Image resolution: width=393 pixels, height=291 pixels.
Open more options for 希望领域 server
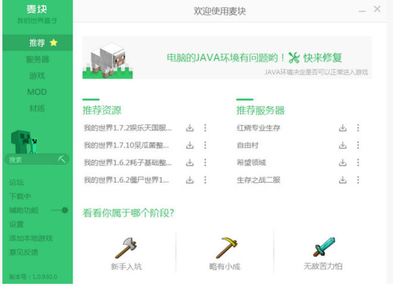pyautogui.click(x=358, y=162)
